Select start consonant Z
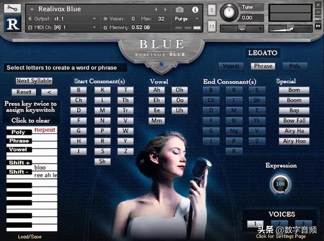This screenshot has height=241, width=324. coord(126,151)
